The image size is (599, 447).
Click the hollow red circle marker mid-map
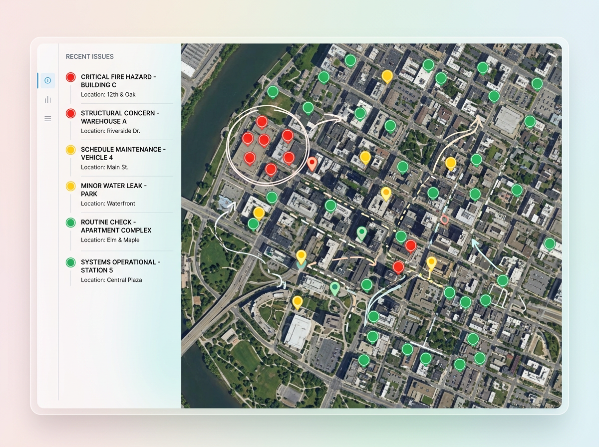pyautogui.click(x=444, y=219)
